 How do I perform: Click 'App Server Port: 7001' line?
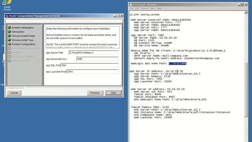[x=147, y=35]
